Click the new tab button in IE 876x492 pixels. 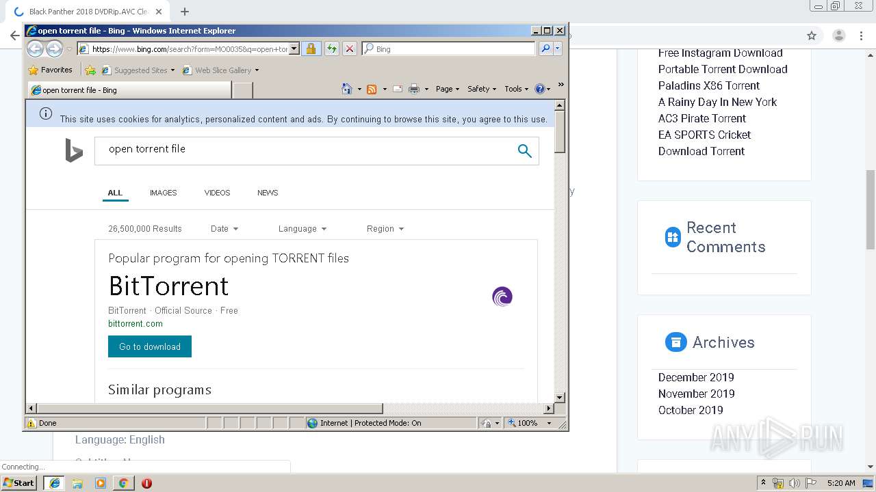243,90
